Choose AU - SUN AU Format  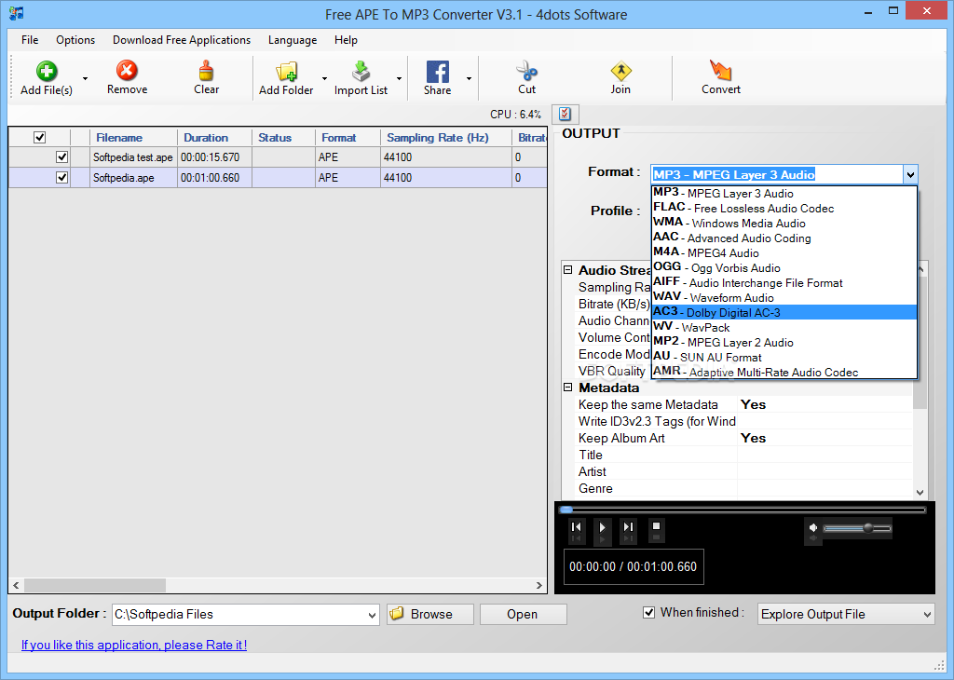coord(784,357)
